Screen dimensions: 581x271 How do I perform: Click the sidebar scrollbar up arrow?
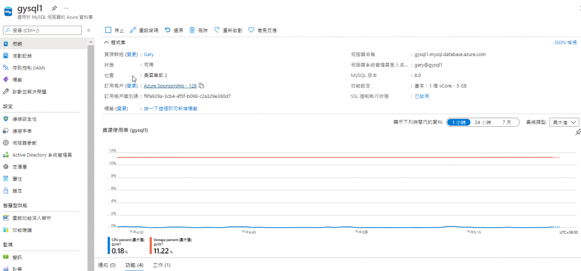[90, 41]
